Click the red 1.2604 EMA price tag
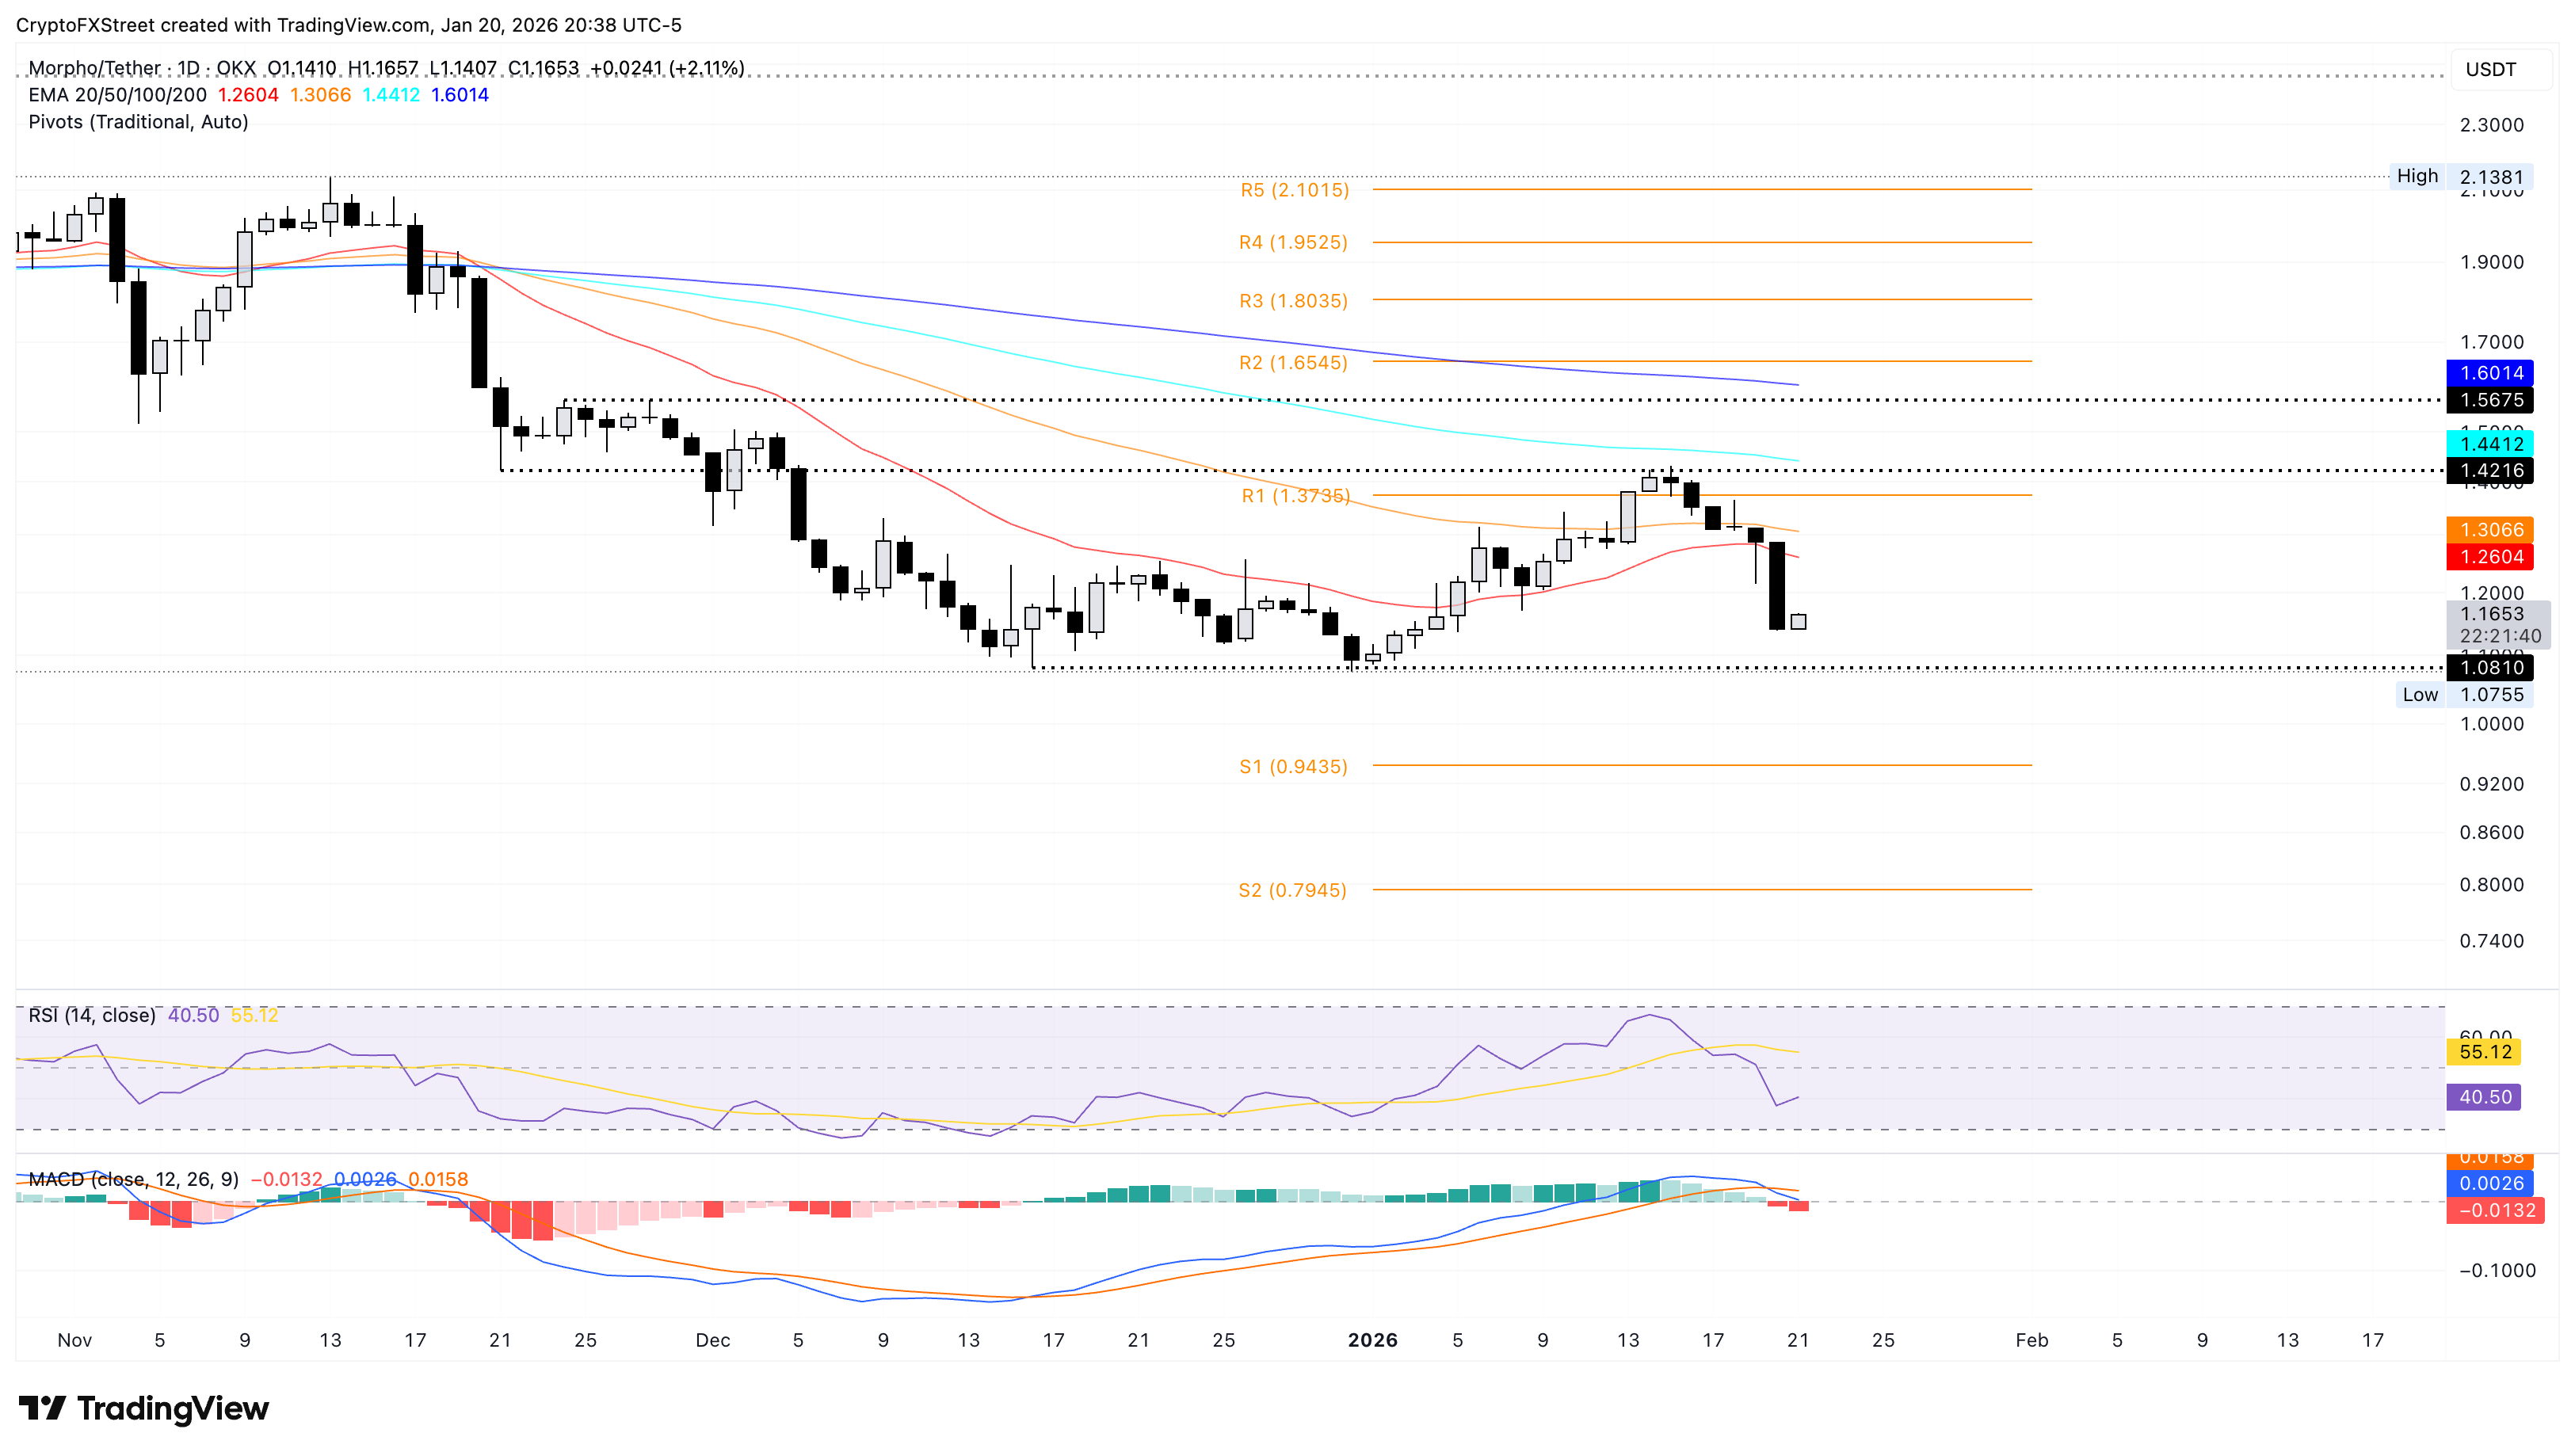 [x=2490, y=557]
